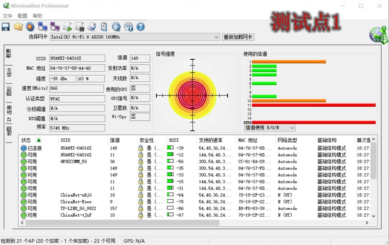Click the orange channel 1 usage bar
Screen dimensions: 389x245
[x=289, y=62]
